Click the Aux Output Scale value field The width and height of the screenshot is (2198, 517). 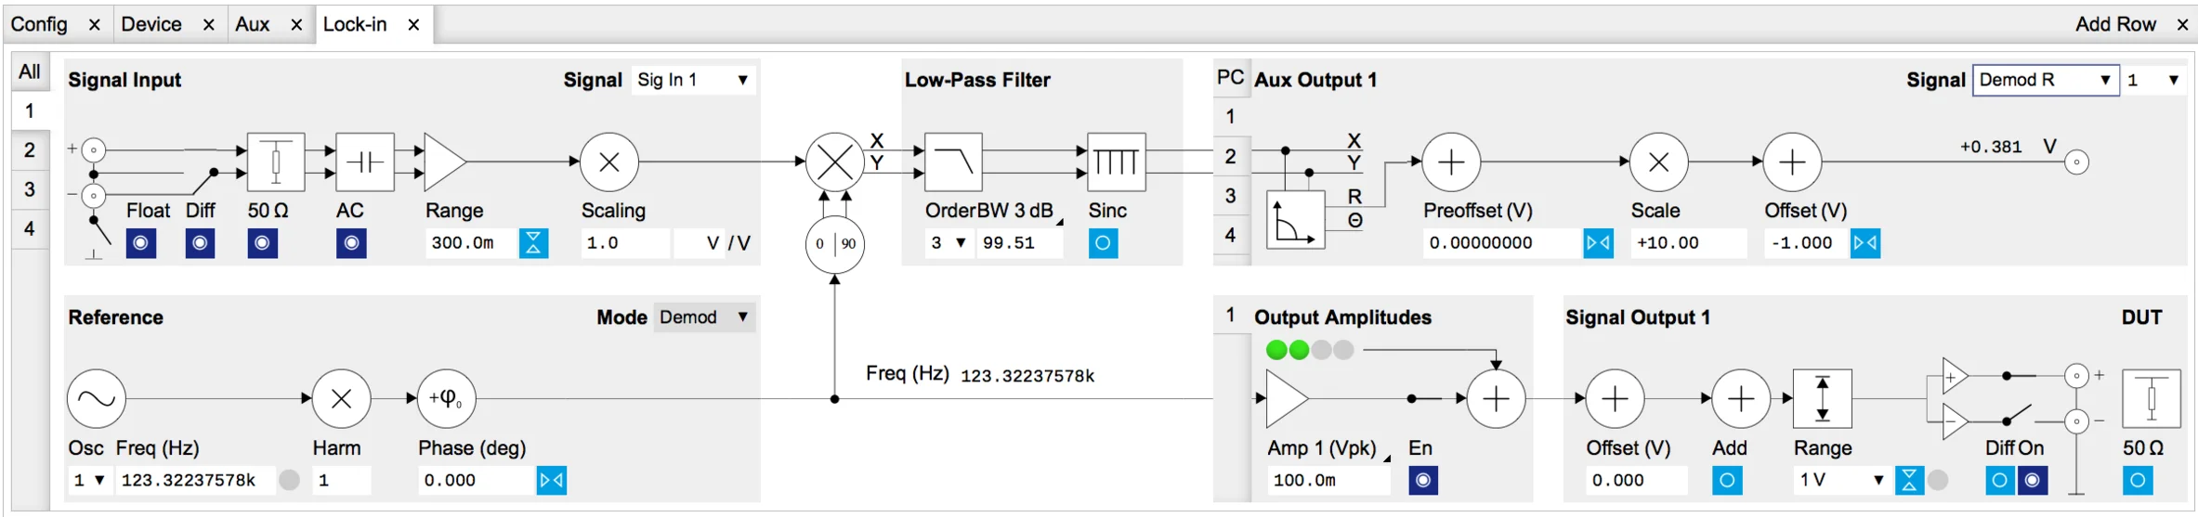[x=1688, y=243]
